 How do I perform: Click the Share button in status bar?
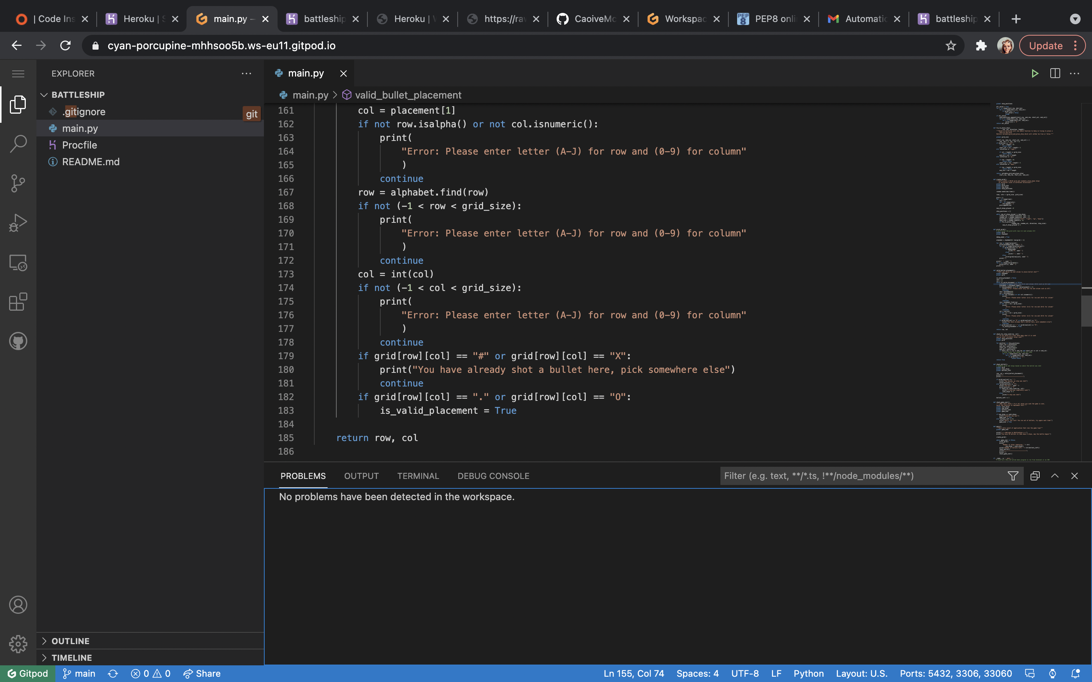202,673
